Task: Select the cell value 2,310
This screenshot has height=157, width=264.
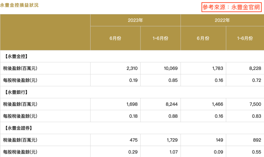Action: (132, 68)
